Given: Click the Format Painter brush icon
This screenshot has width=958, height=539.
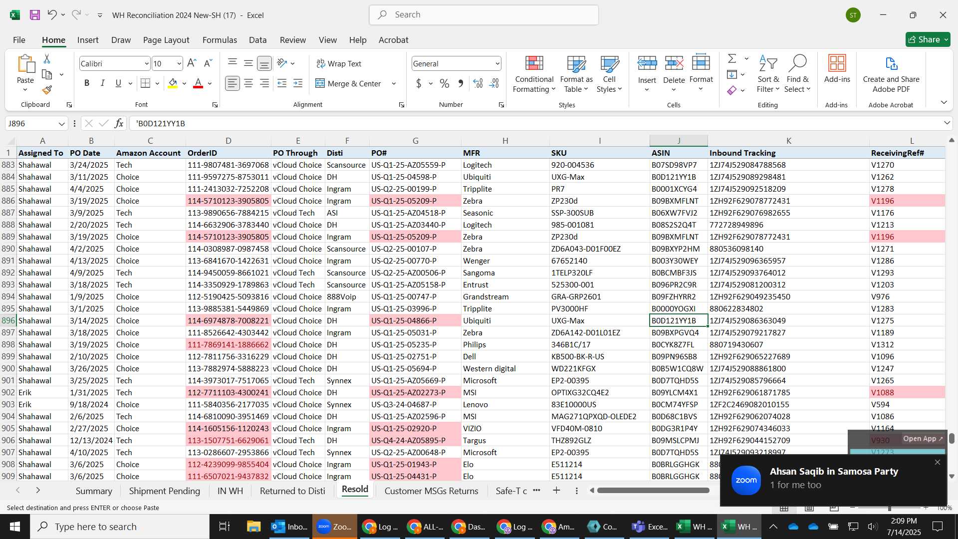Looking at the screenshot, I should coord(47,90).
